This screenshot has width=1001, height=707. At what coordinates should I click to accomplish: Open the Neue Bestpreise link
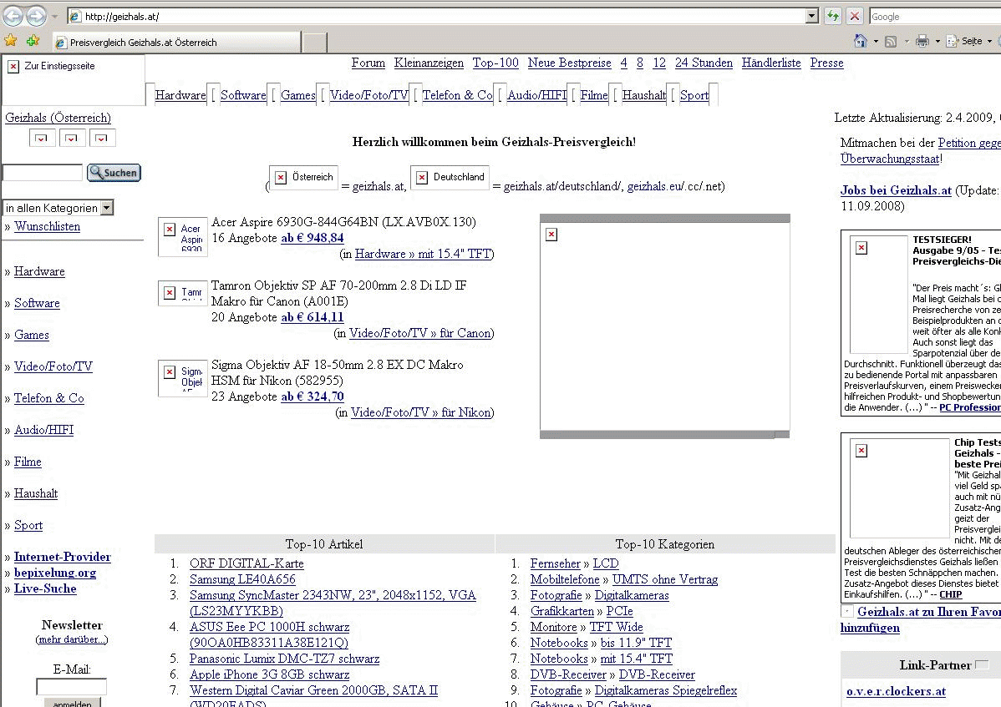click(x=570, y=63)
